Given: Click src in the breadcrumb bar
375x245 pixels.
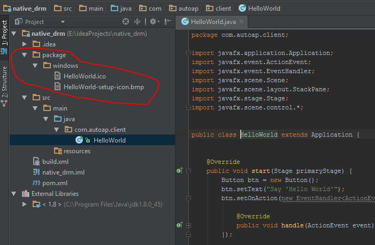Looking at the screenshot, I should [63, 9].
